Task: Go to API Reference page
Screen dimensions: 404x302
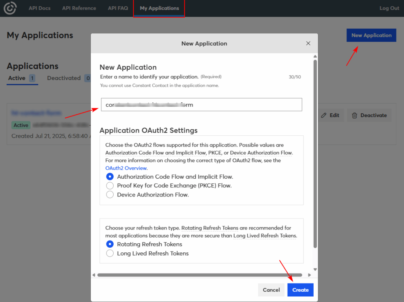Action: coord(79,8)
